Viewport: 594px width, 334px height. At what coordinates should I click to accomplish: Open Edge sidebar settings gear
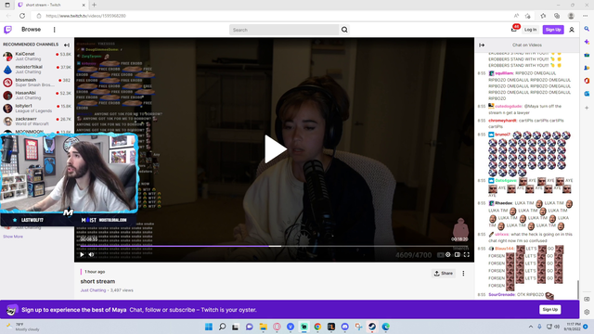point(587,312)
